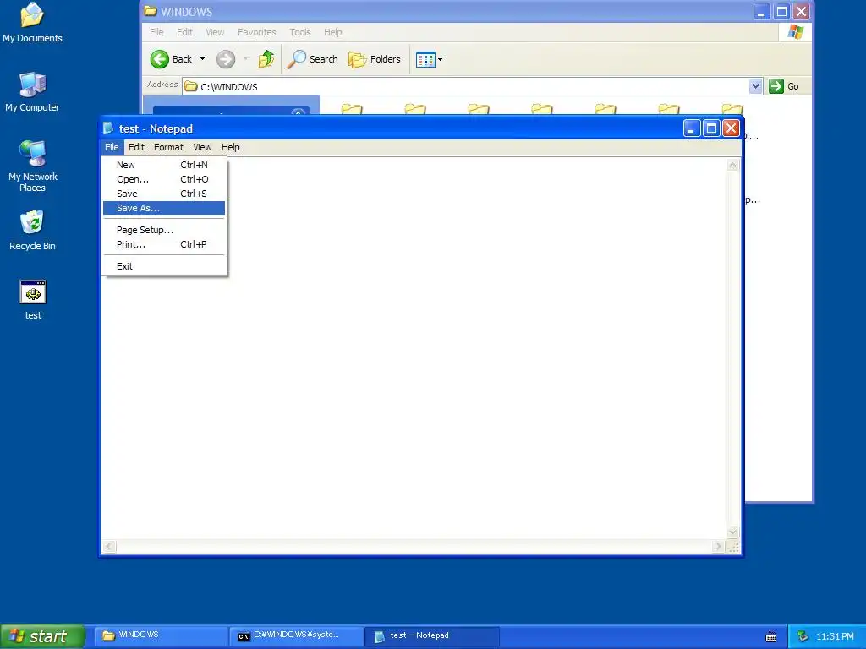Screen dimensions: 866x649
Task: Click Notepad vertical scrollbar down arrow
Action: pyautogui.click(x=733, y=532)
